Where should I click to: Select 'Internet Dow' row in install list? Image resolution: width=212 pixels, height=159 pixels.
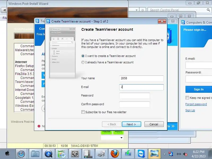24,90
